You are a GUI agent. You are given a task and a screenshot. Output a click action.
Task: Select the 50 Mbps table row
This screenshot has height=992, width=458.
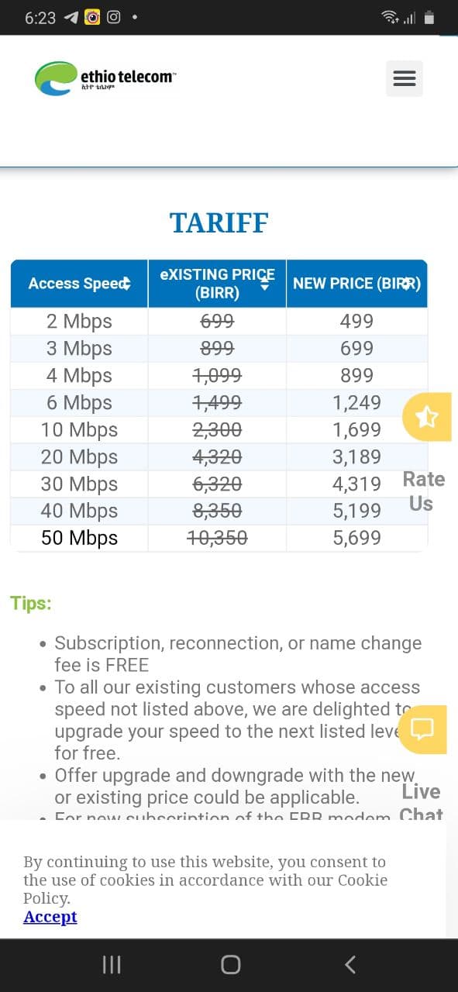219,538
